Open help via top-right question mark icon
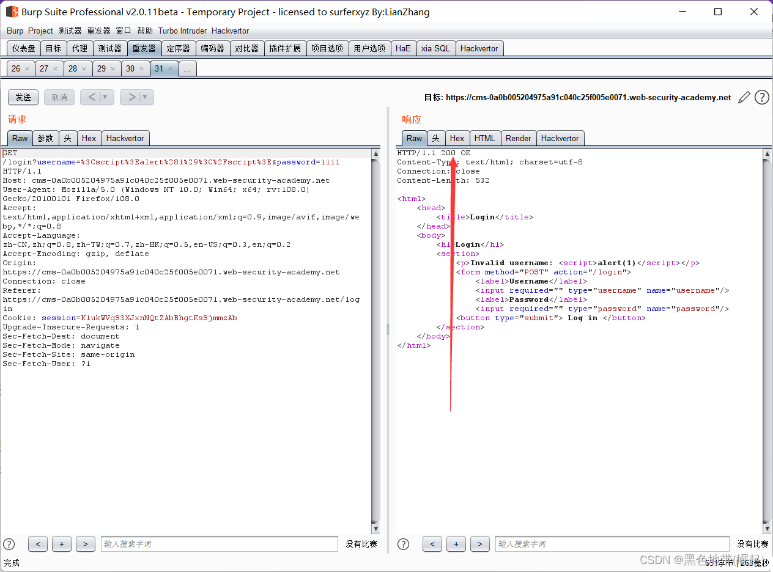Viewport: 773px width, 572px height. pos(761,97)
